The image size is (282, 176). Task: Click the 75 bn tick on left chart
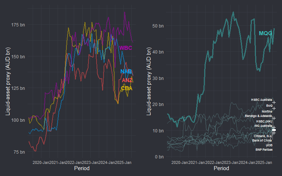19,152
